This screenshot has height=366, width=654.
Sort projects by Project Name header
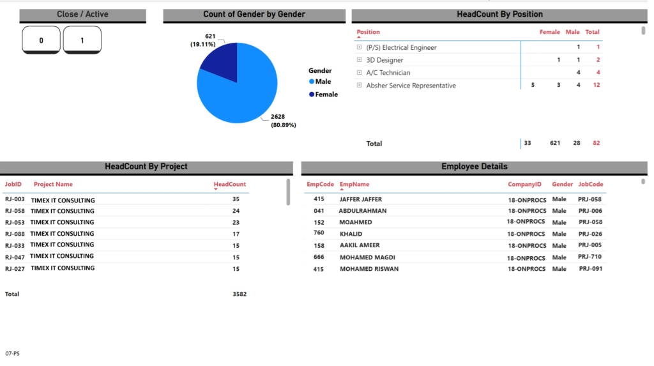(x=53, y=184)
